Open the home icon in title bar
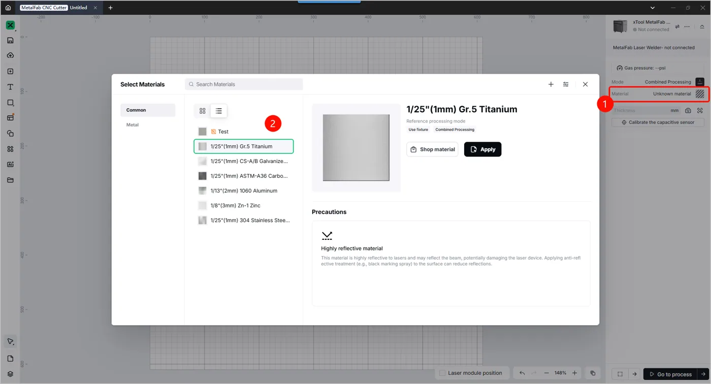 (x=8, y=8)
